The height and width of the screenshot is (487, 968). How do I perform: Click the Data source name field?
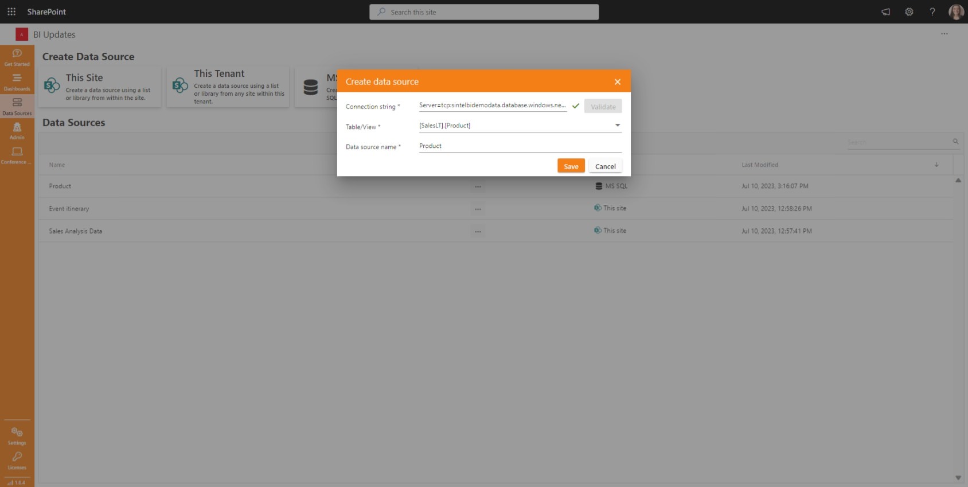[x=520, y=146]
